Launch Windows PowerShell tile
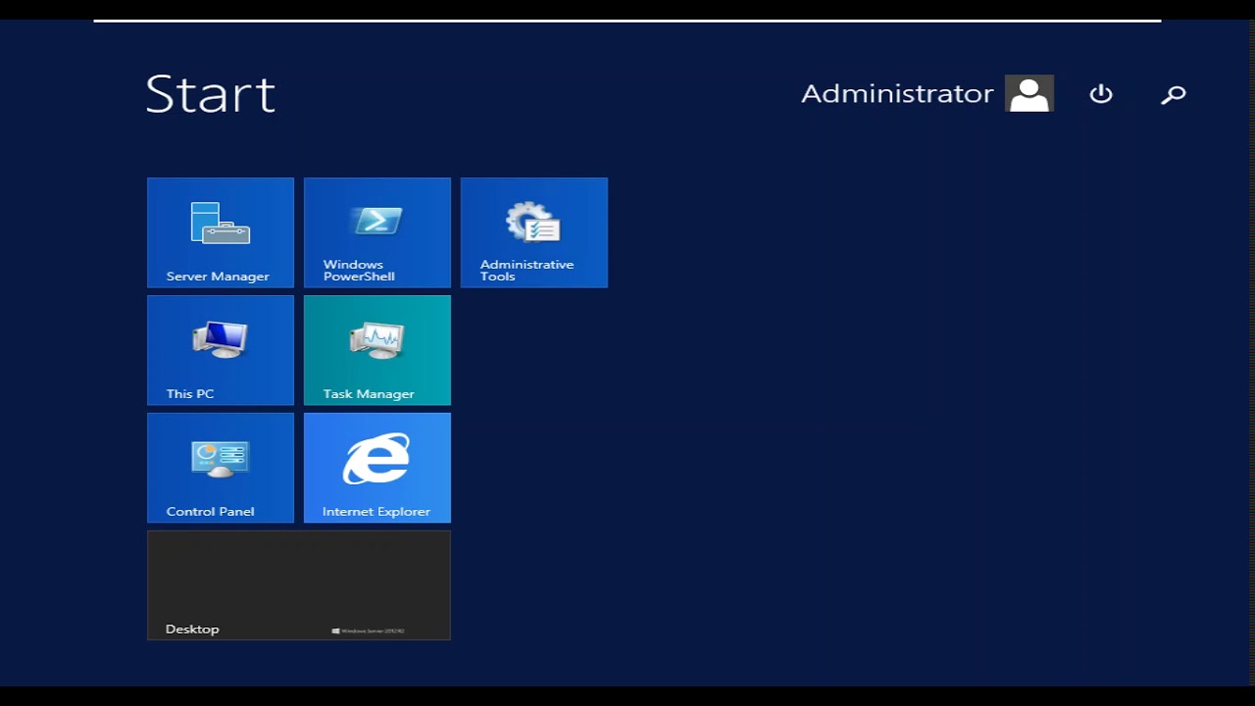1255x706 pixels. coord(377,232)
